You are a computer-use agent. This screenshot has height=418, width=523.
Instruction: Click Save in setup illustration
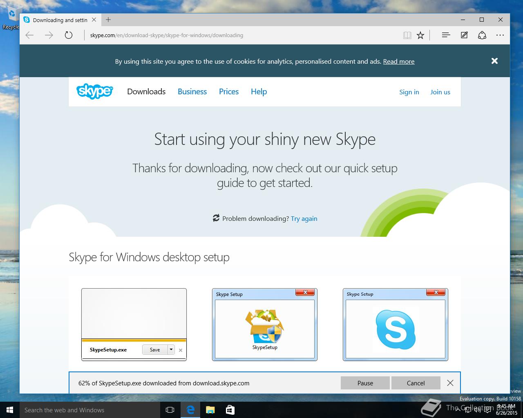(x=155, y=349)
